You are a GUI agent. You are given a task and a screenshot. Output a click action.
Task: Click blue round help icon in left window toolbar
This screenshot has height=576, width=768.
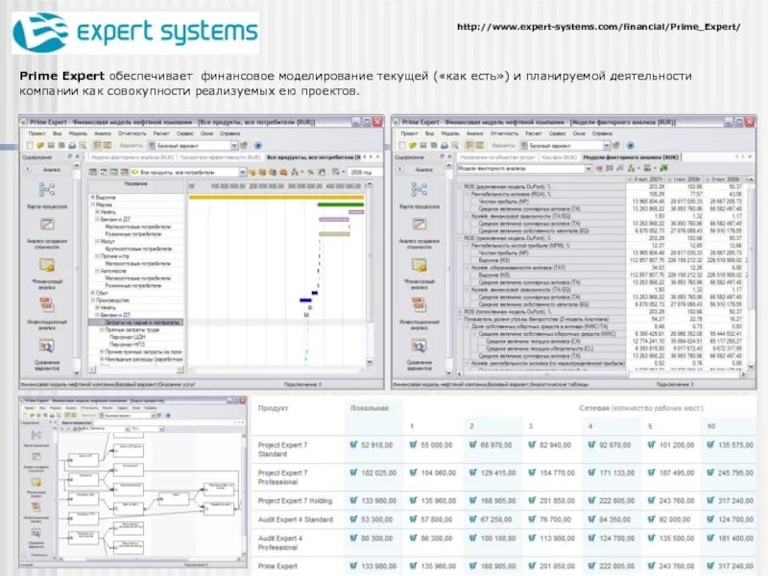pyautogui.click(x=258, y=146)
